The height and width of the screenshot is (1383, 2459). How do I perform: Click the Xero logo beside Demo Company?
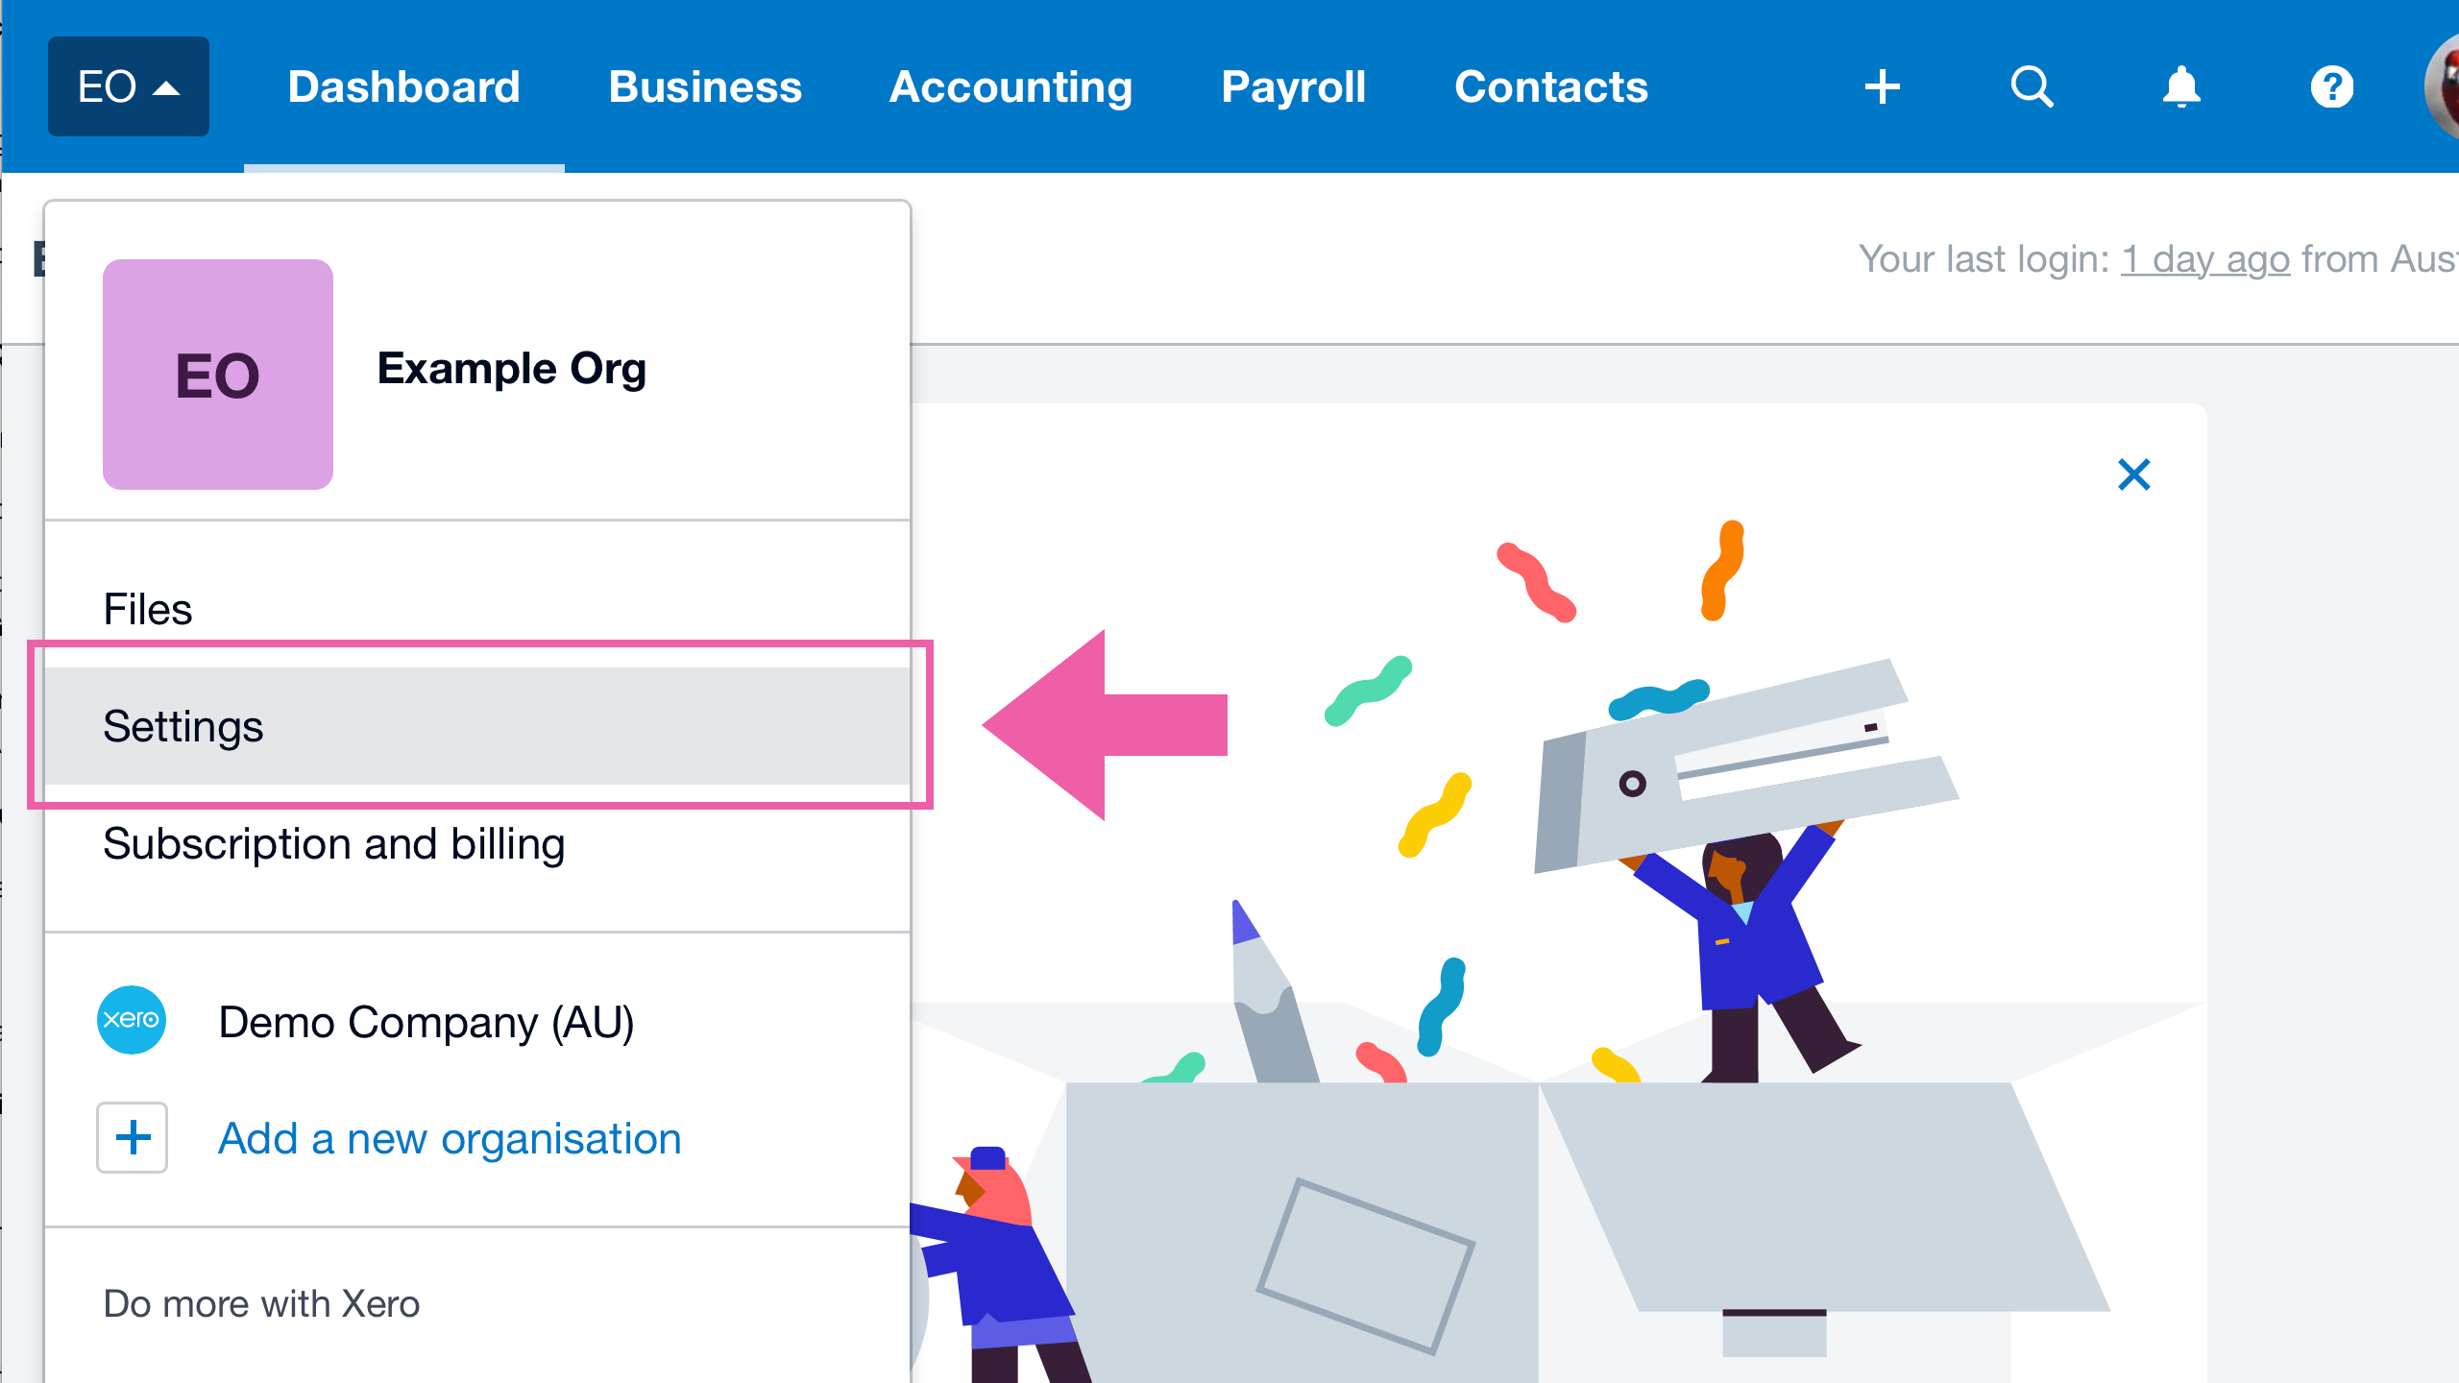pyautogui.click(x=132, y=1020)
